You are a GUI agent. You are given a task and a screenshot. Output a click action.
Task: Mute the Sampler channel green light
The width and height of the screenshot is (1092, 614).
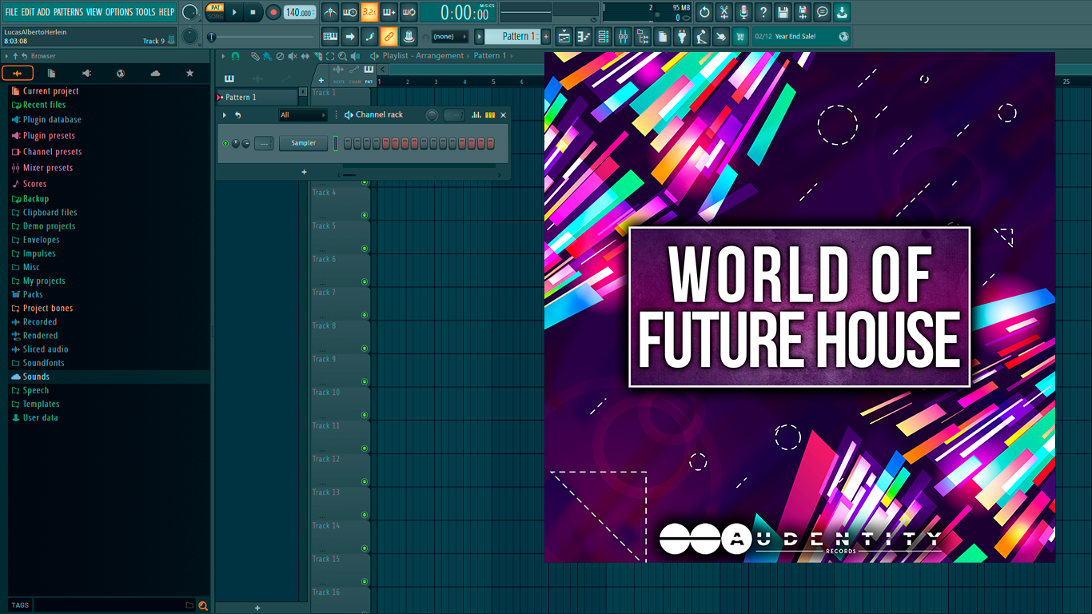coord(225,143)
